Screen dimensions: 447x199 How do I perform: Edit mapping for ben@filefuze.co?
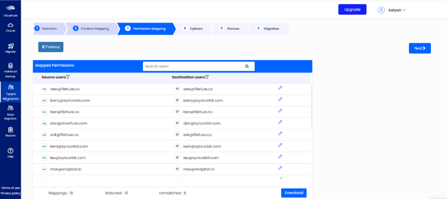280,110
